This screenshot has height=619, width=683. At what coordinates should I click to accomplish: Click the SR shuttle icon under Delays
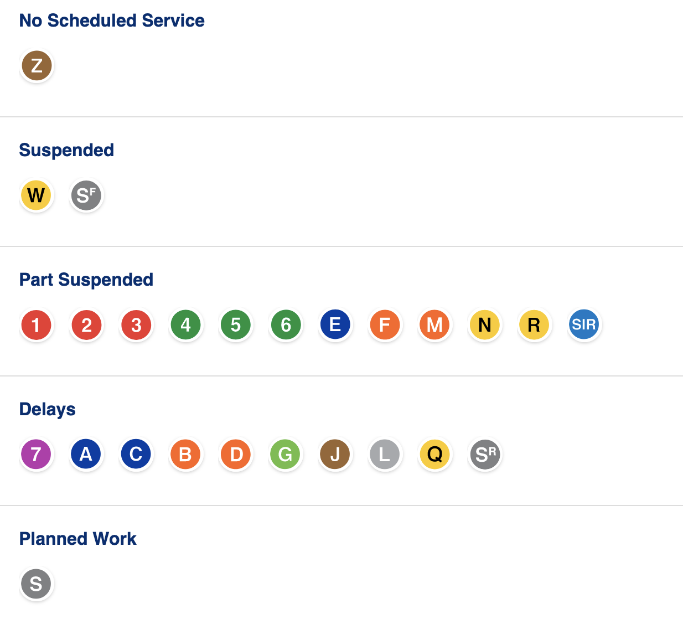[485, 454]
